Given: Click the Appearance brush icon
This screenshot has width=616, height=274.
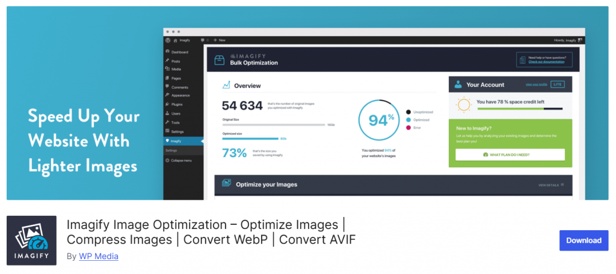Looking at the screenshot, I should tap(167, 95).
